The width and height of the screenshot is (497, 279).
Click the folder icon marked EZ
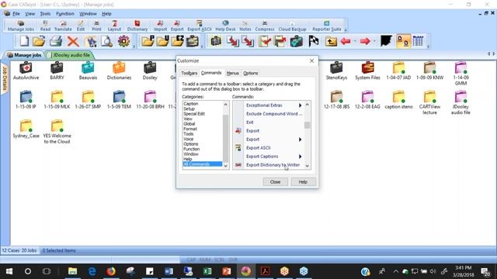[x=178, y=41]
